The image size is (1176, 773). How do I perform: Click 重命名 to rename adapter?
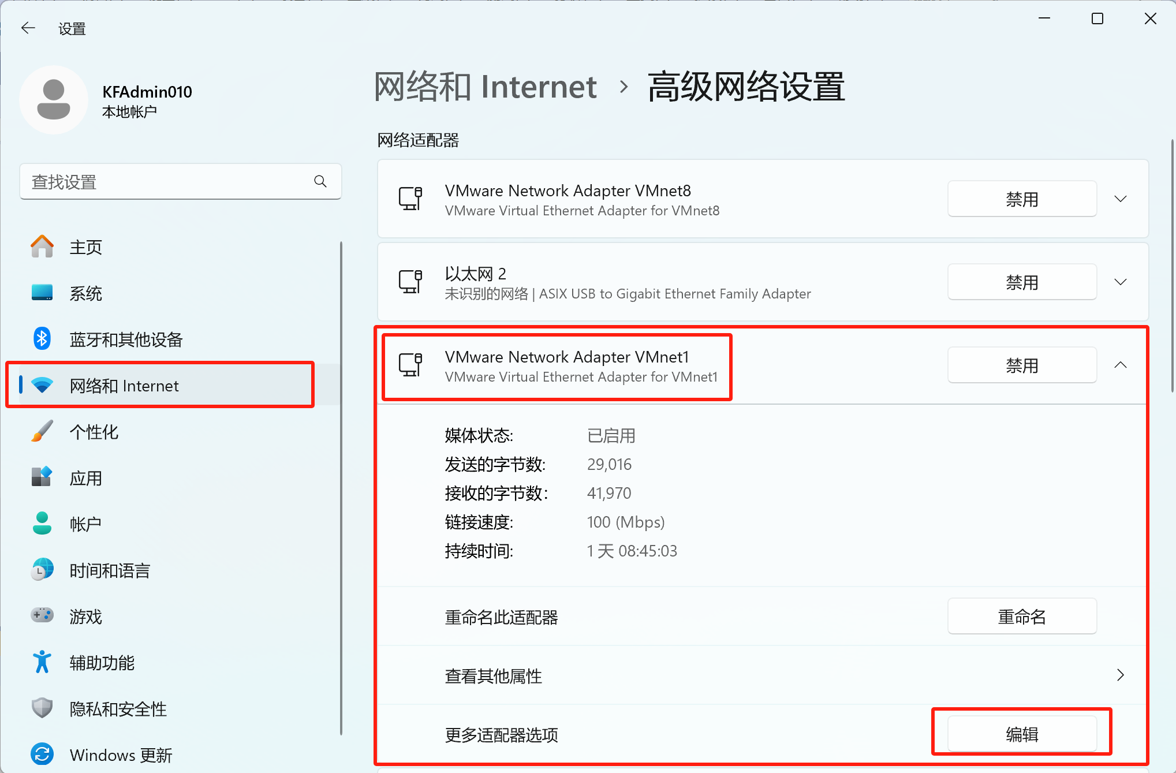point(1021,617)
